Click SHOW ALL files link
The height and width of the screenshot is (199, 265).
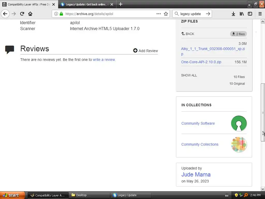189,75
